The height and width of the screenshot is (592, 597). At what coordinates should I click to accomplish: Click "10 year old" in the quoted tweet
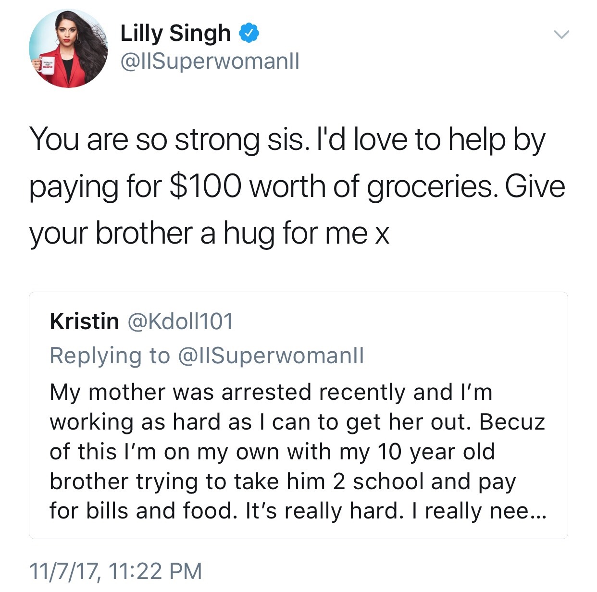coord(436,452)
